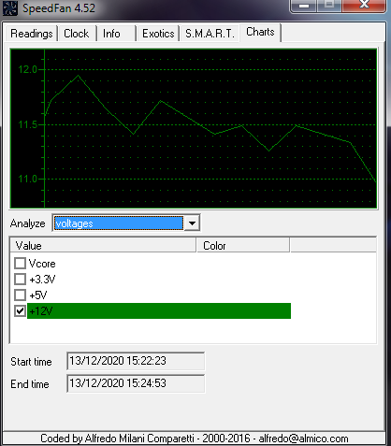Close the SpeedFan 4.52 window

tap(364, 6)
